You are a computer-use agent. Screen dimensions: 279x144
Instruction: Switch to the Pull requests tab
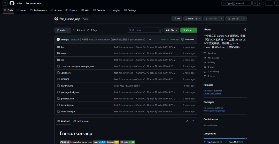(x=38, y=10)
